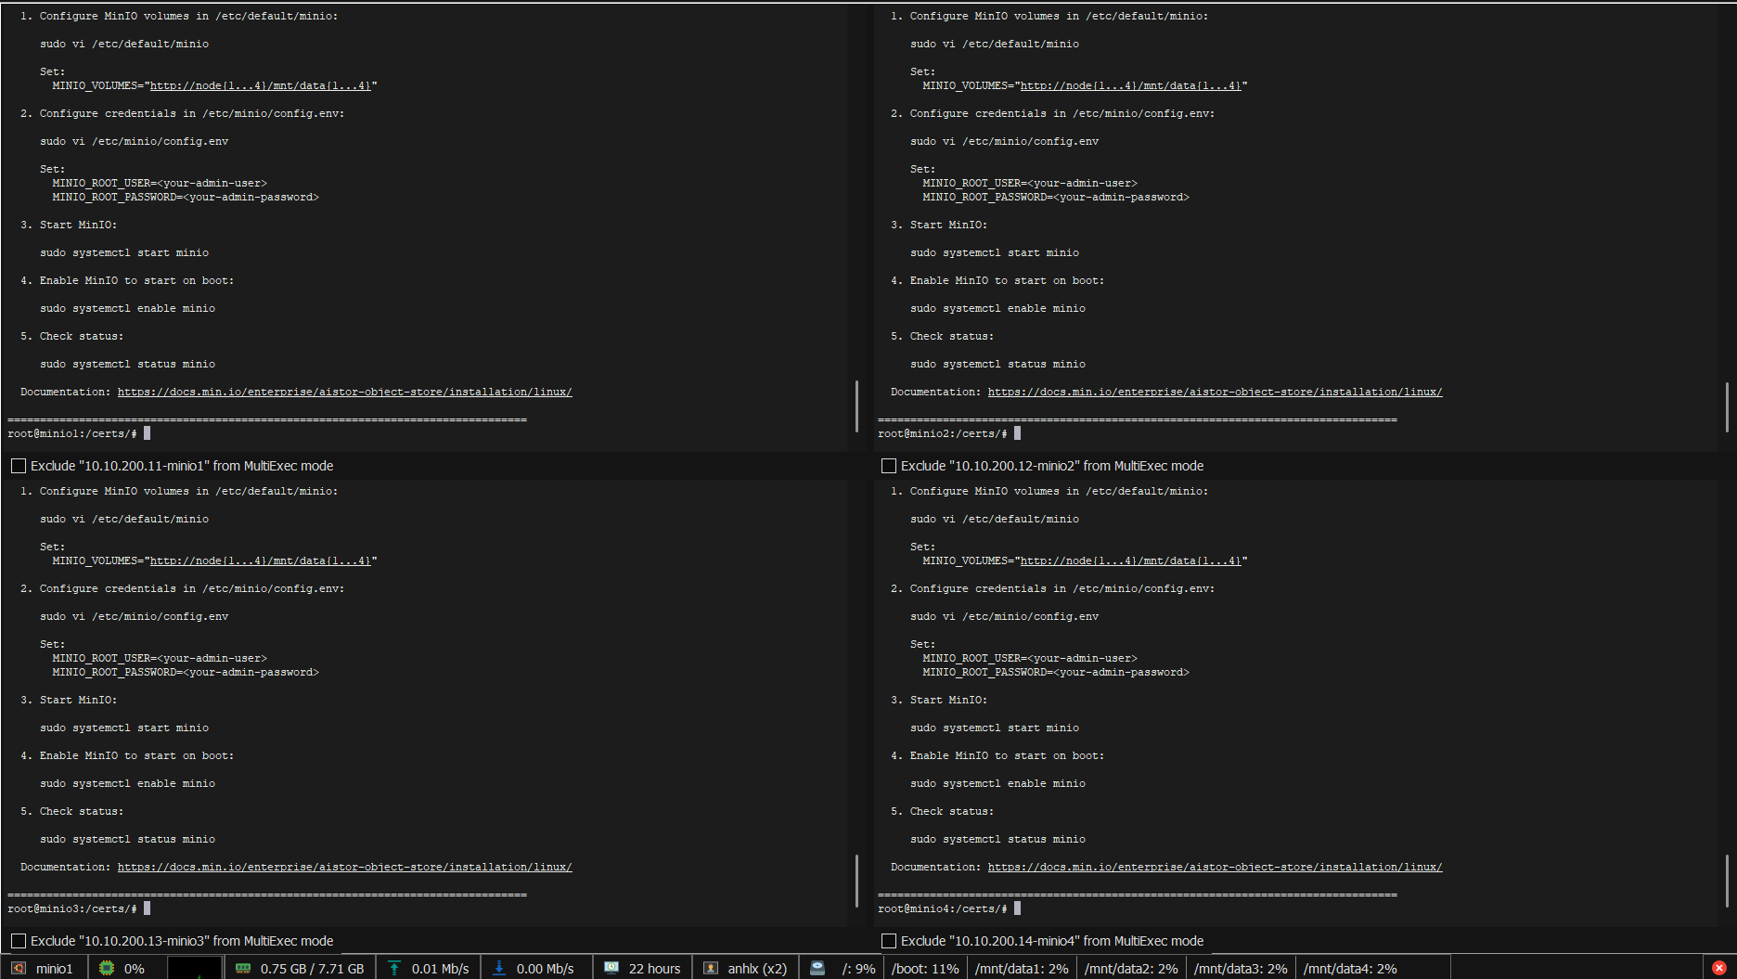The height and width of the screenshot is (979, 1737).
Task: Open documentation link in minio2 terminal
Action: click(1215, 392)
